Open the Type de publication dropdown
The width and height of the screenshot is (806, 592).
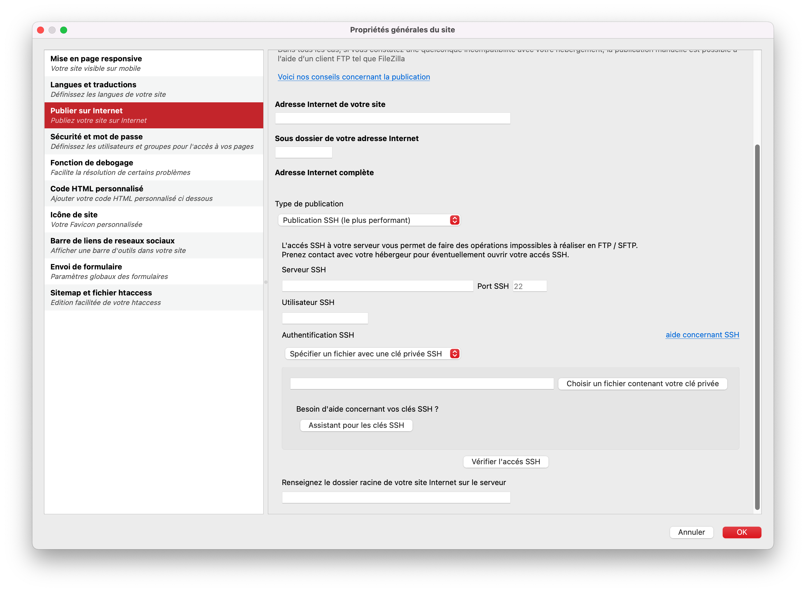[x=369, y=220]
